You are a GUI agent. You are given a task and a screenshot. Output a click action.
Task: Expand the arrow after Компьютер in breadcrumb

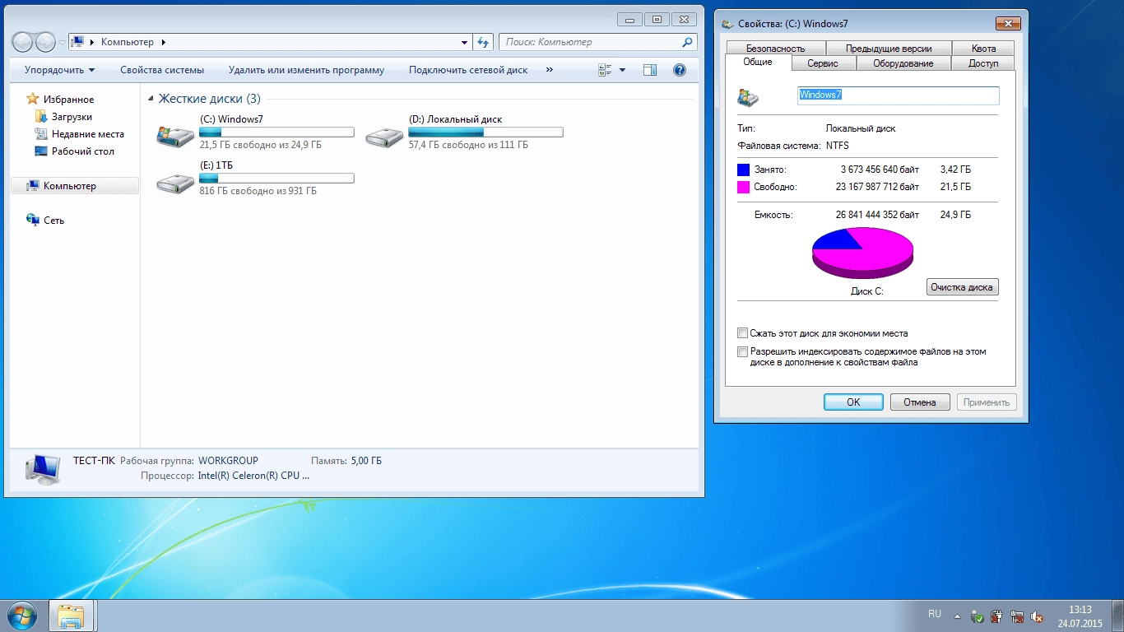(x=163, y=42)
